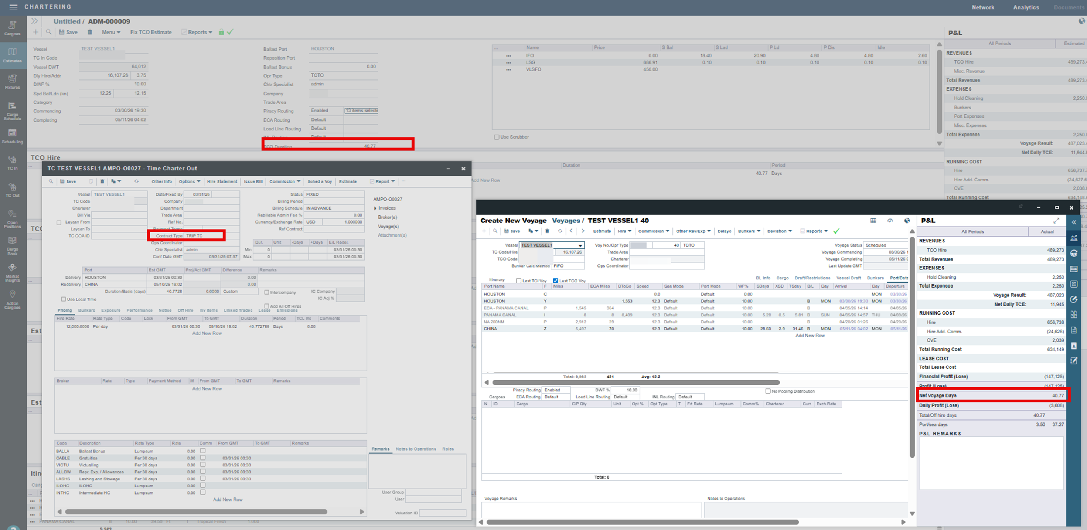Click Add New Row under the Hire Rate table
The image size is (1087, 530).
[207, 333]
